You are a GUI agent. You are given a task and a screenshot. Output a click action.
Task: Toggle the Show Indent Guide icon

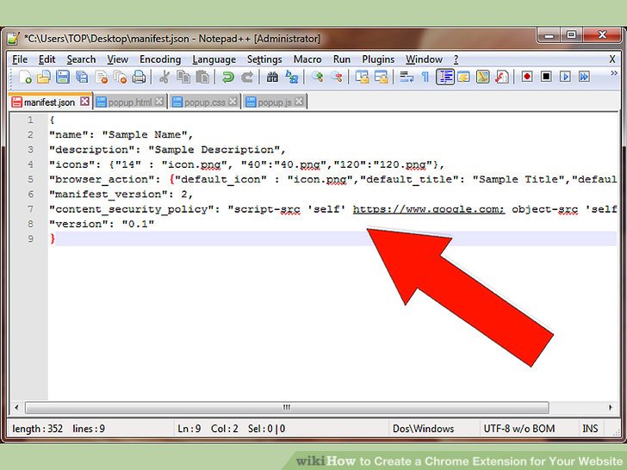coord(445,77)
